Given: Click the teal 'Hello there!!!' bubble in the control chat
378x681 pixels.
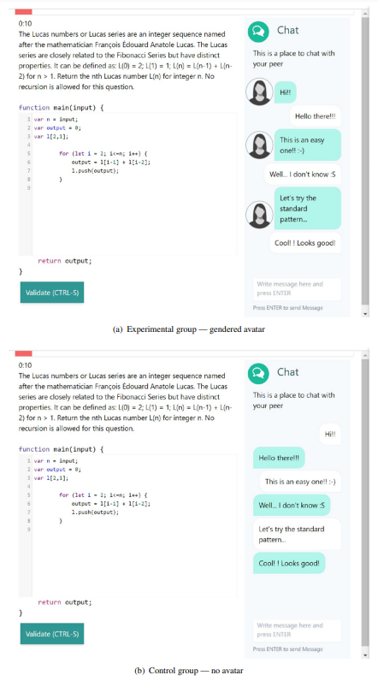Looking at the screenshot, I should [x=279, y=458].
